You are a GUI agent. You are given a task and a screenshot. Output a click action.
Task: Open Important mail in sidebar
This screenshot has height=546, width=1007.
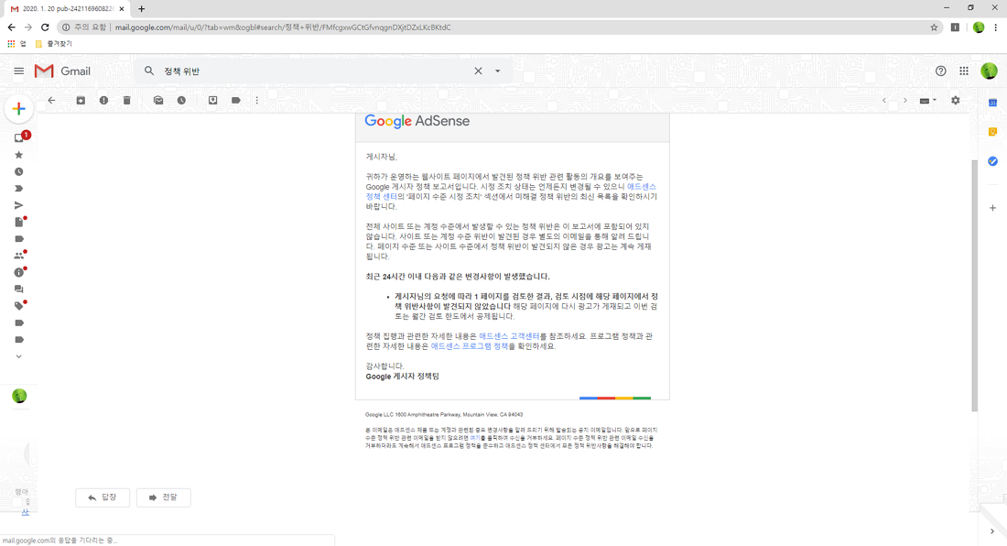[x=18, y=188]
